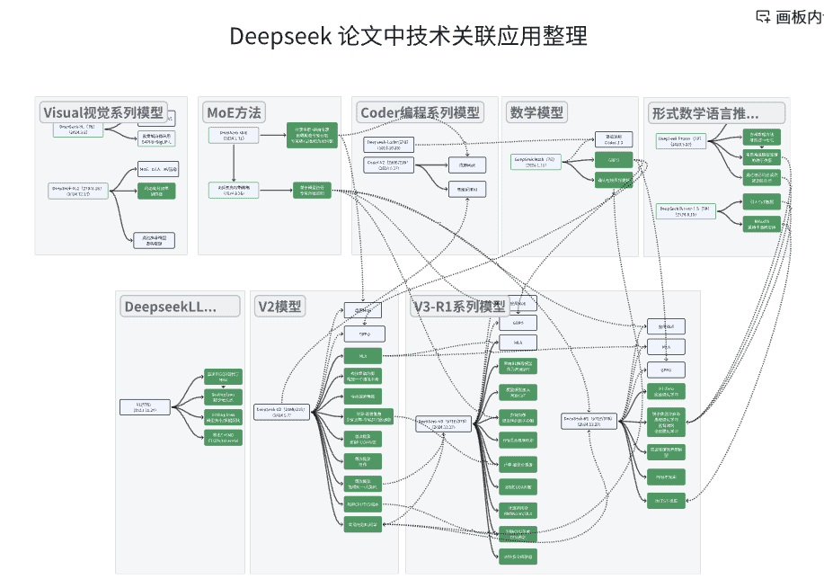Select the 'DeepseekLL...' section label
The image size is (824, 588).
tap(180, 307)
